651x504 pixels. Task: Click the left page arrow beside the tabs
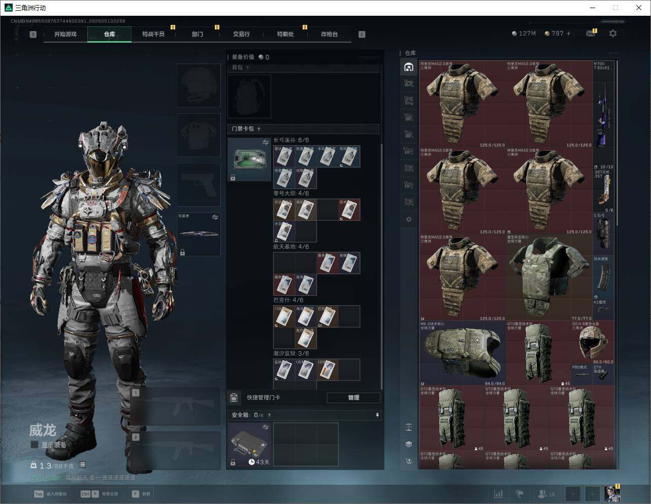[x=33, y=34]
